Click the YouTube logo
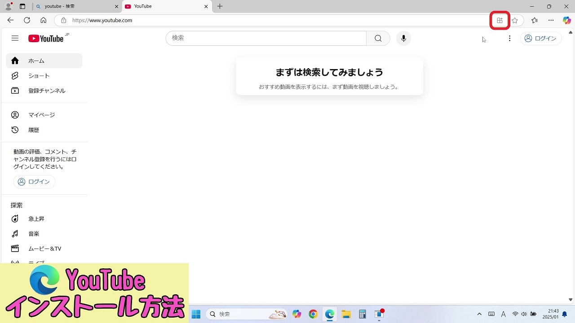The width and height of the screenshot is (575, 323). point(46,38)
